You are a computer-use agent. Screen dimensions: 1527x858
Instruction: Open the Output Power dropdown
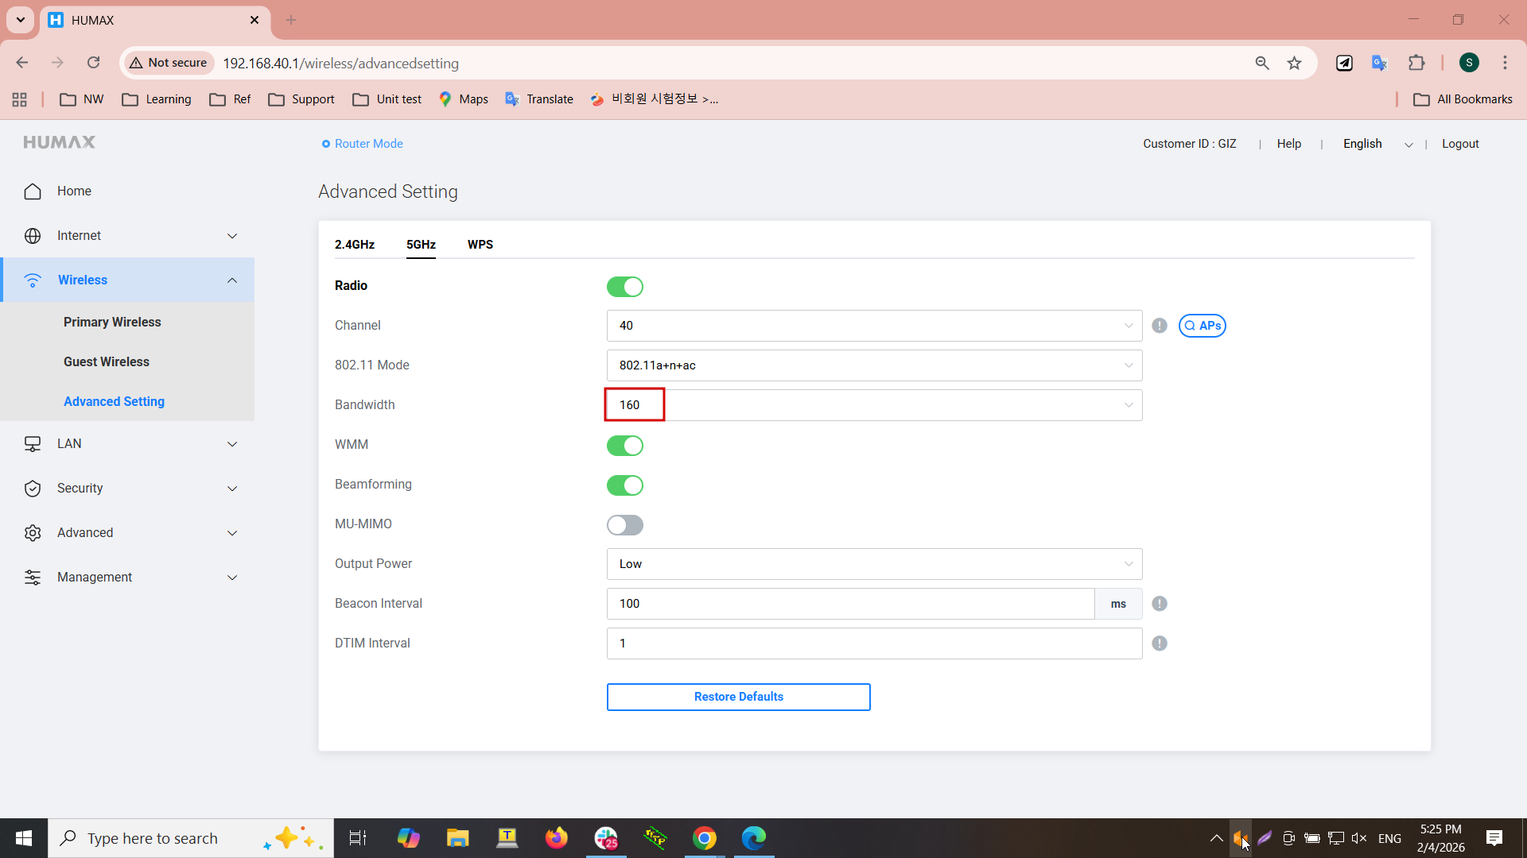[x=874, y=564]
